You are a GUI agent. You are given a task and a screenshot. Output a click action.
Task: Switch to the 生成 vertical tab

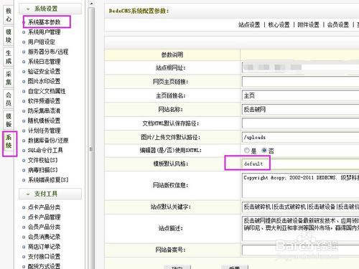(9, 57)
